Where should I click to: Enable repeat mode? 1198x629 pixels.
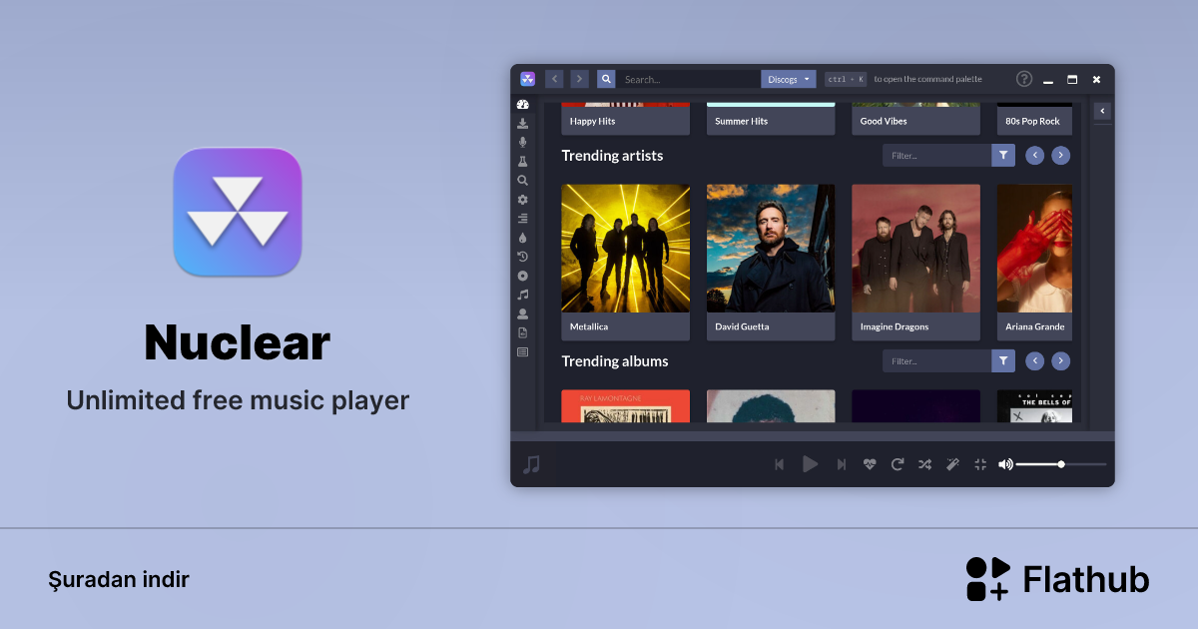[x=897, y=464]
